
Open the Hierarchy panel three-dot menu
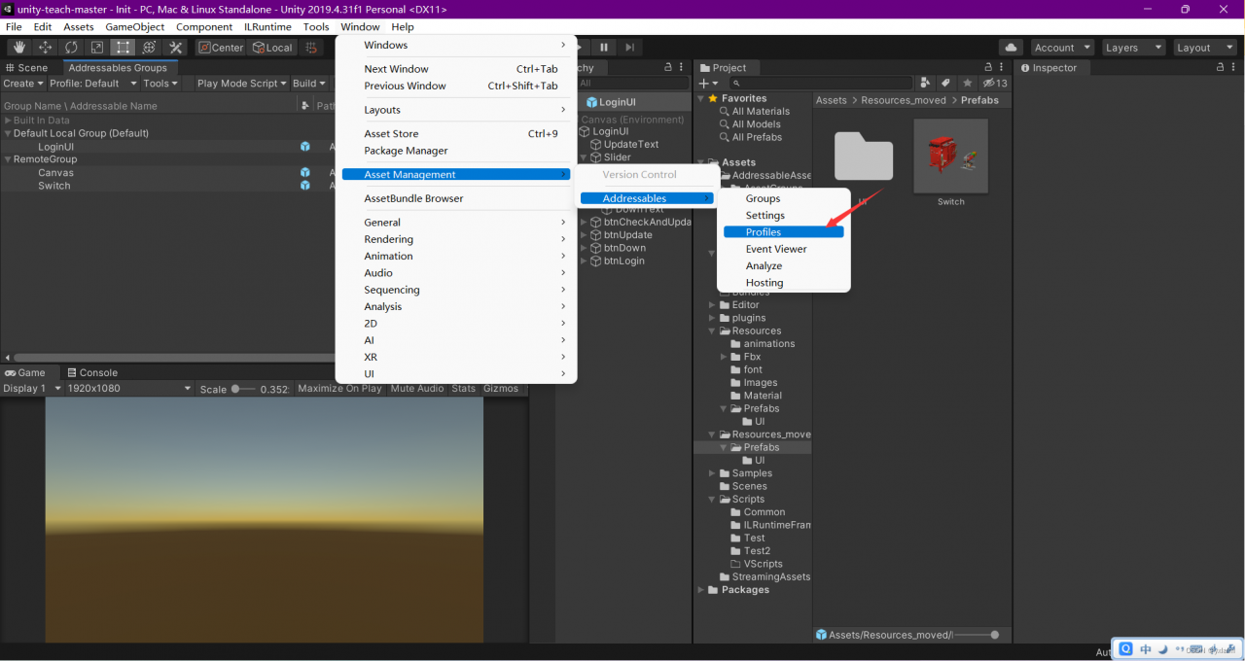pyautogui.click(x=683, y=68)
